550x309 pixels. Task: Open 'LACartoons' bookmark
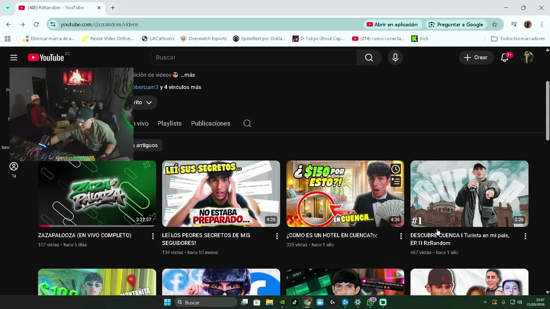pyautogui.click(x=158, y=39)
